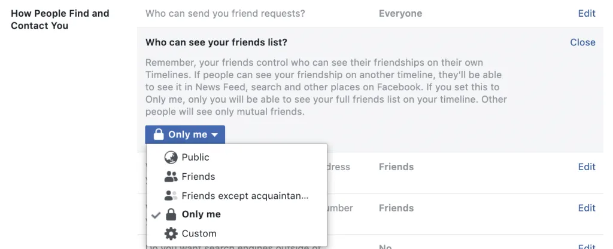The image size is (613, 249).
Task: Open the Only me audience dropdown button
Action: coord(185,134)
